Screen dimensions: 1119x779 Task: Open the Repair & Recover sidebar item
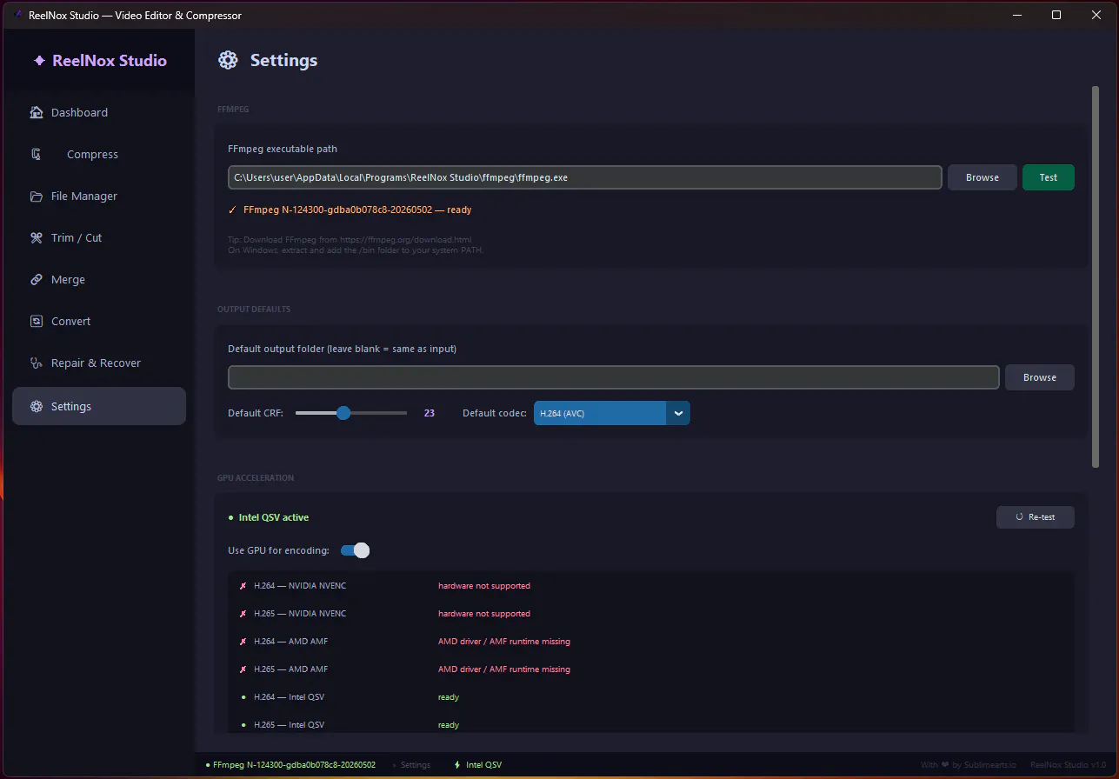point(99,363)
